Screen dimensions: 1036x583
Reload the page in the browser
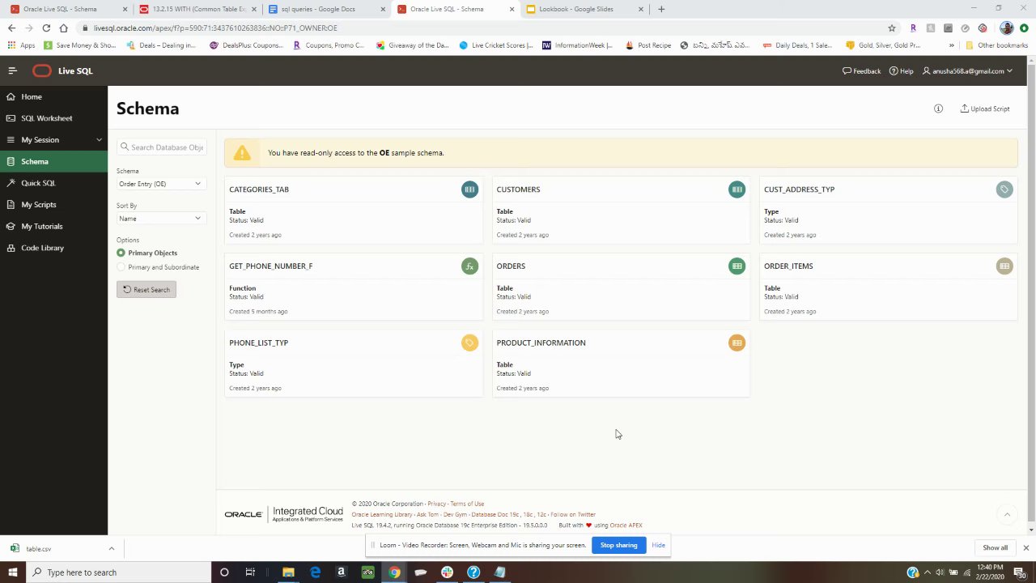pyautogui.click(x=46, y=28)
